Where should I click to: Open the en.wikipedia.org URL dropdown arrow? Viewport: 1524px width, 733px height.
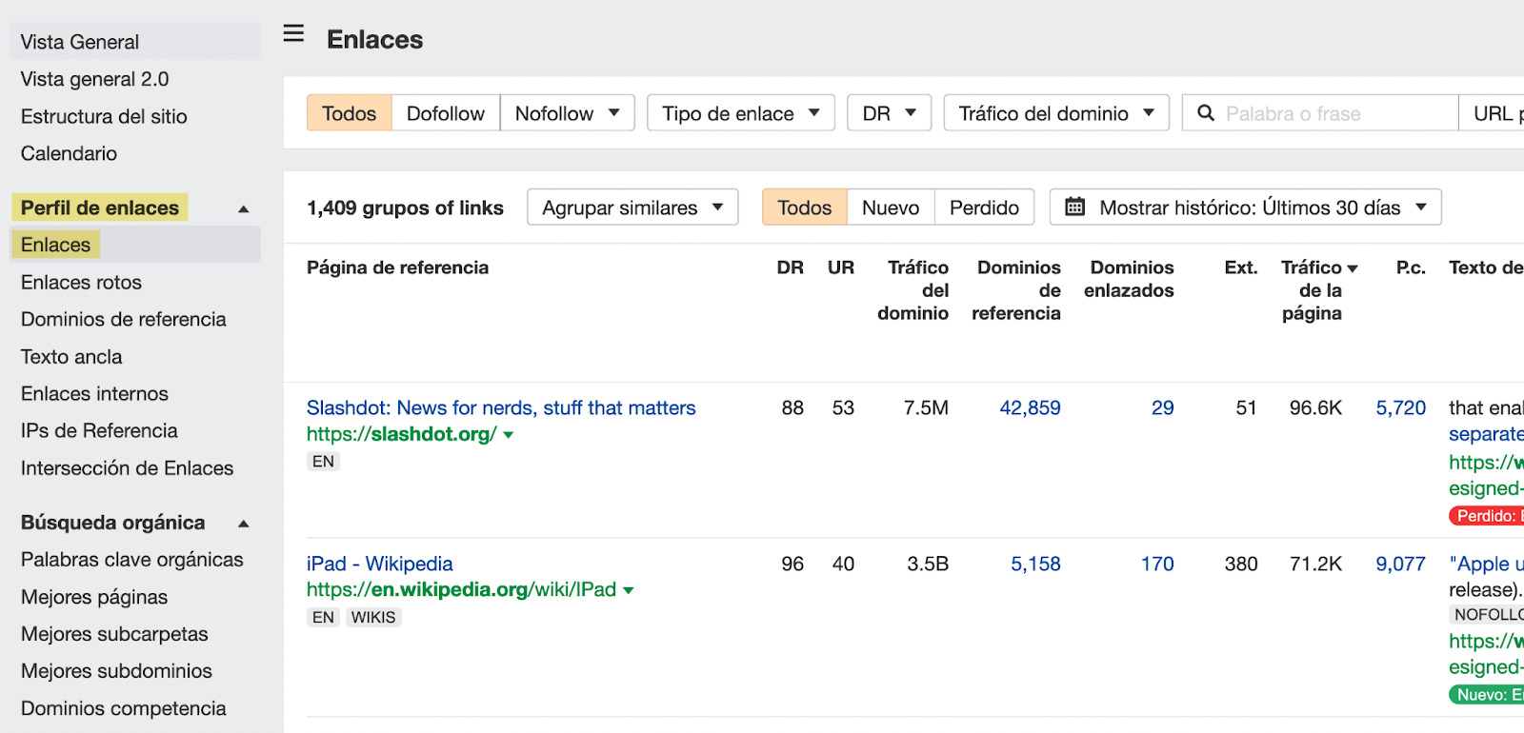tap(629, 590)
